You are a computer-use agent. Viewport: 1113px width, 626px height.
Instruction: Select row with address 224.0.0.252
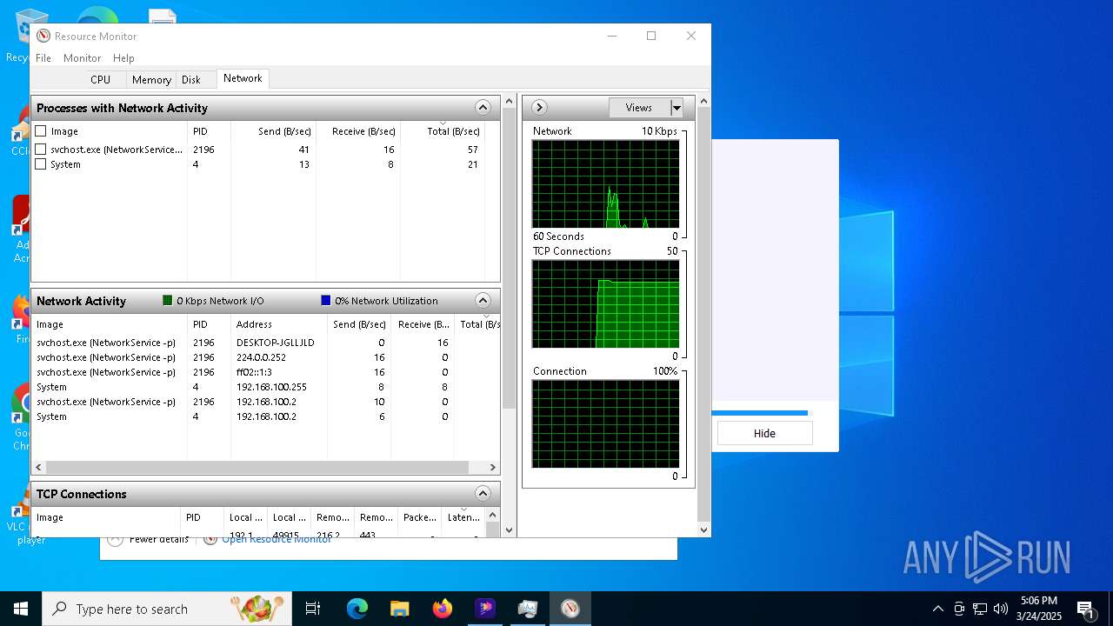coord(265,357)
